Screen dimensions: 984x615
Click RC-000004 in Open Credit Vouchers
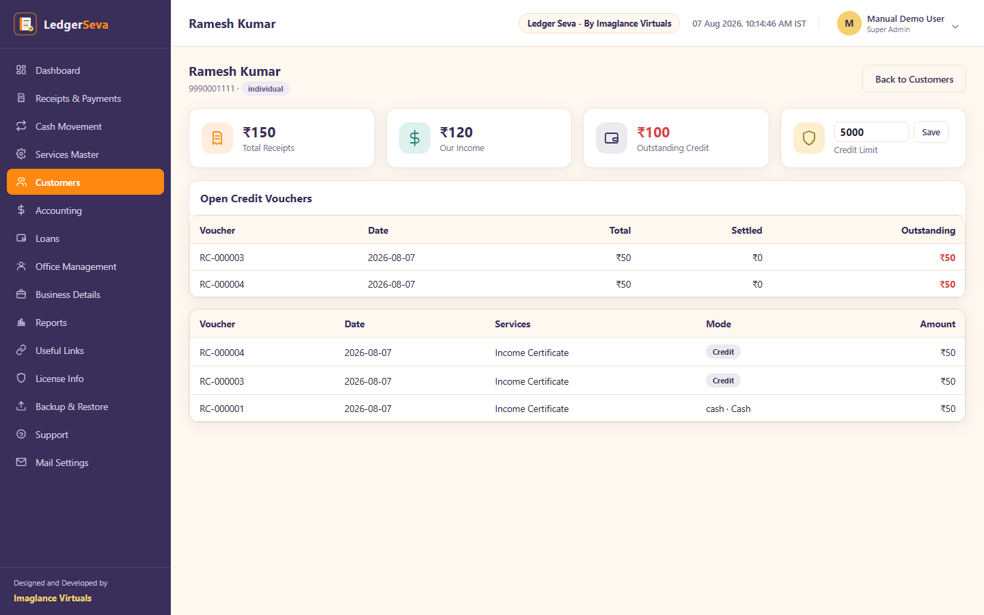click(221, 284)
